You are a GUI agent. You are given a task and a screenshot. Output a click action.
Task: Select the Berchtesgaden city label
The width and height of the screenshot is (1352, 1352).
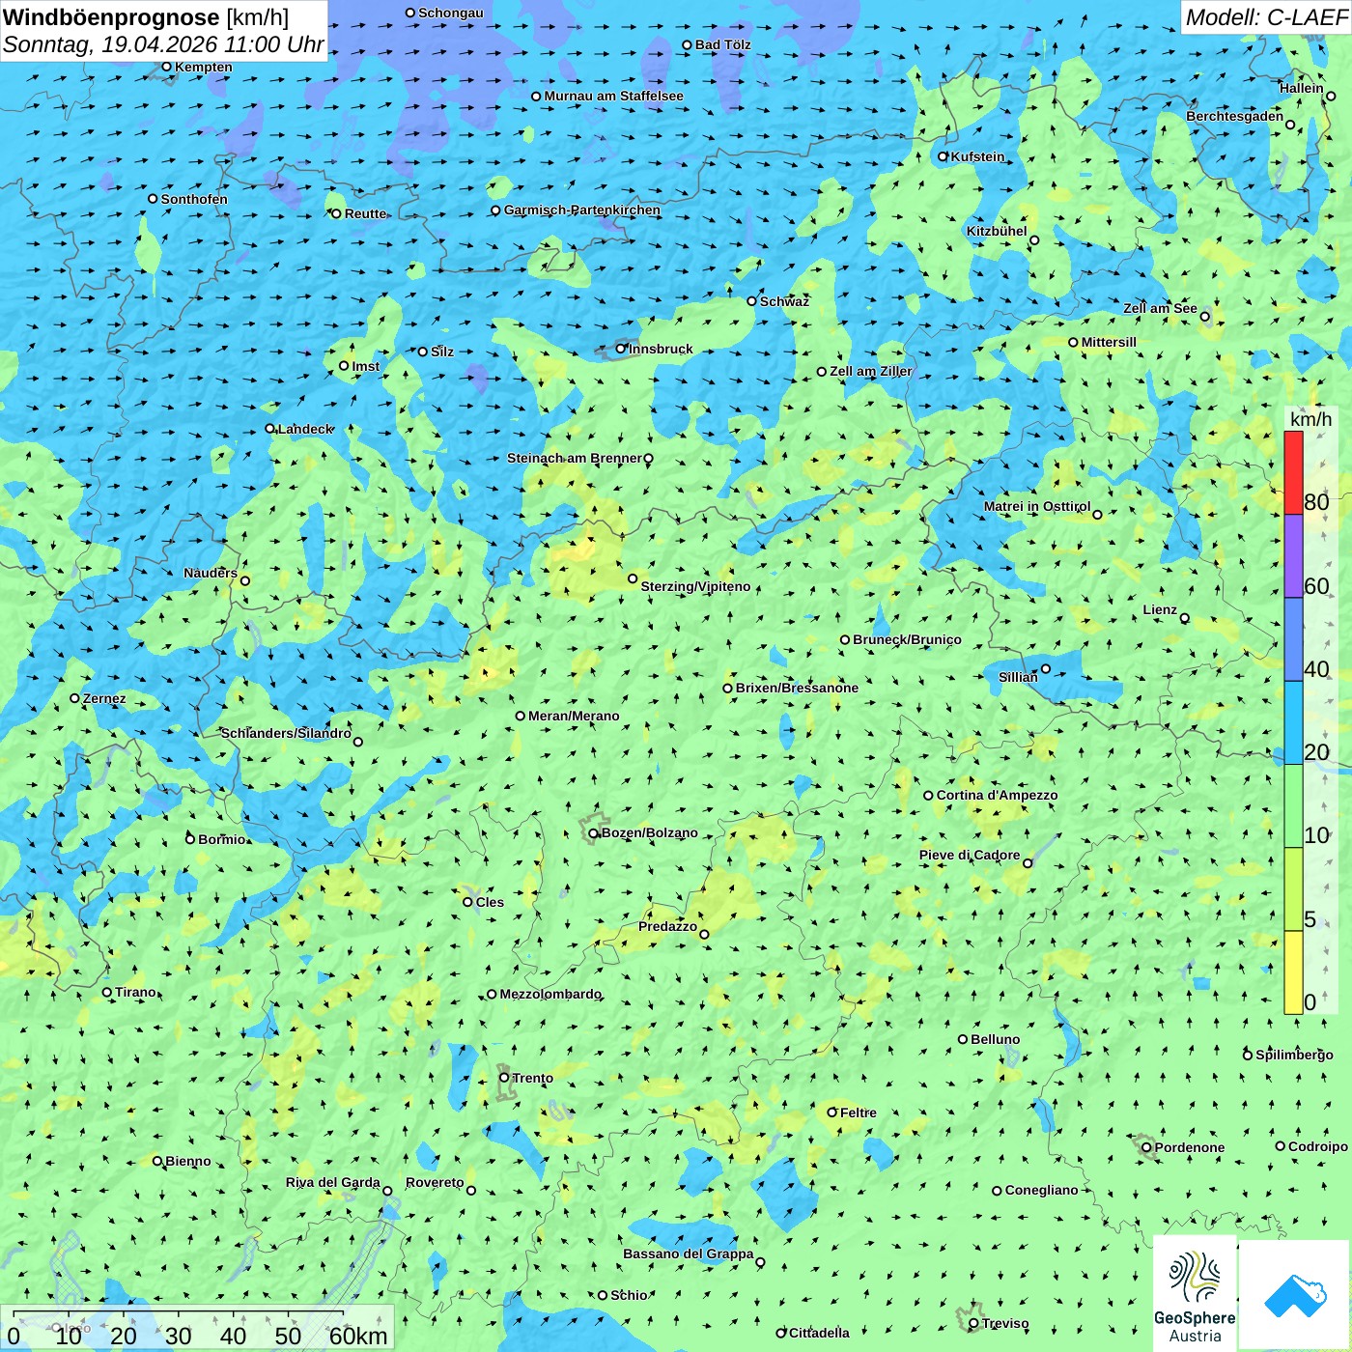1235,116
